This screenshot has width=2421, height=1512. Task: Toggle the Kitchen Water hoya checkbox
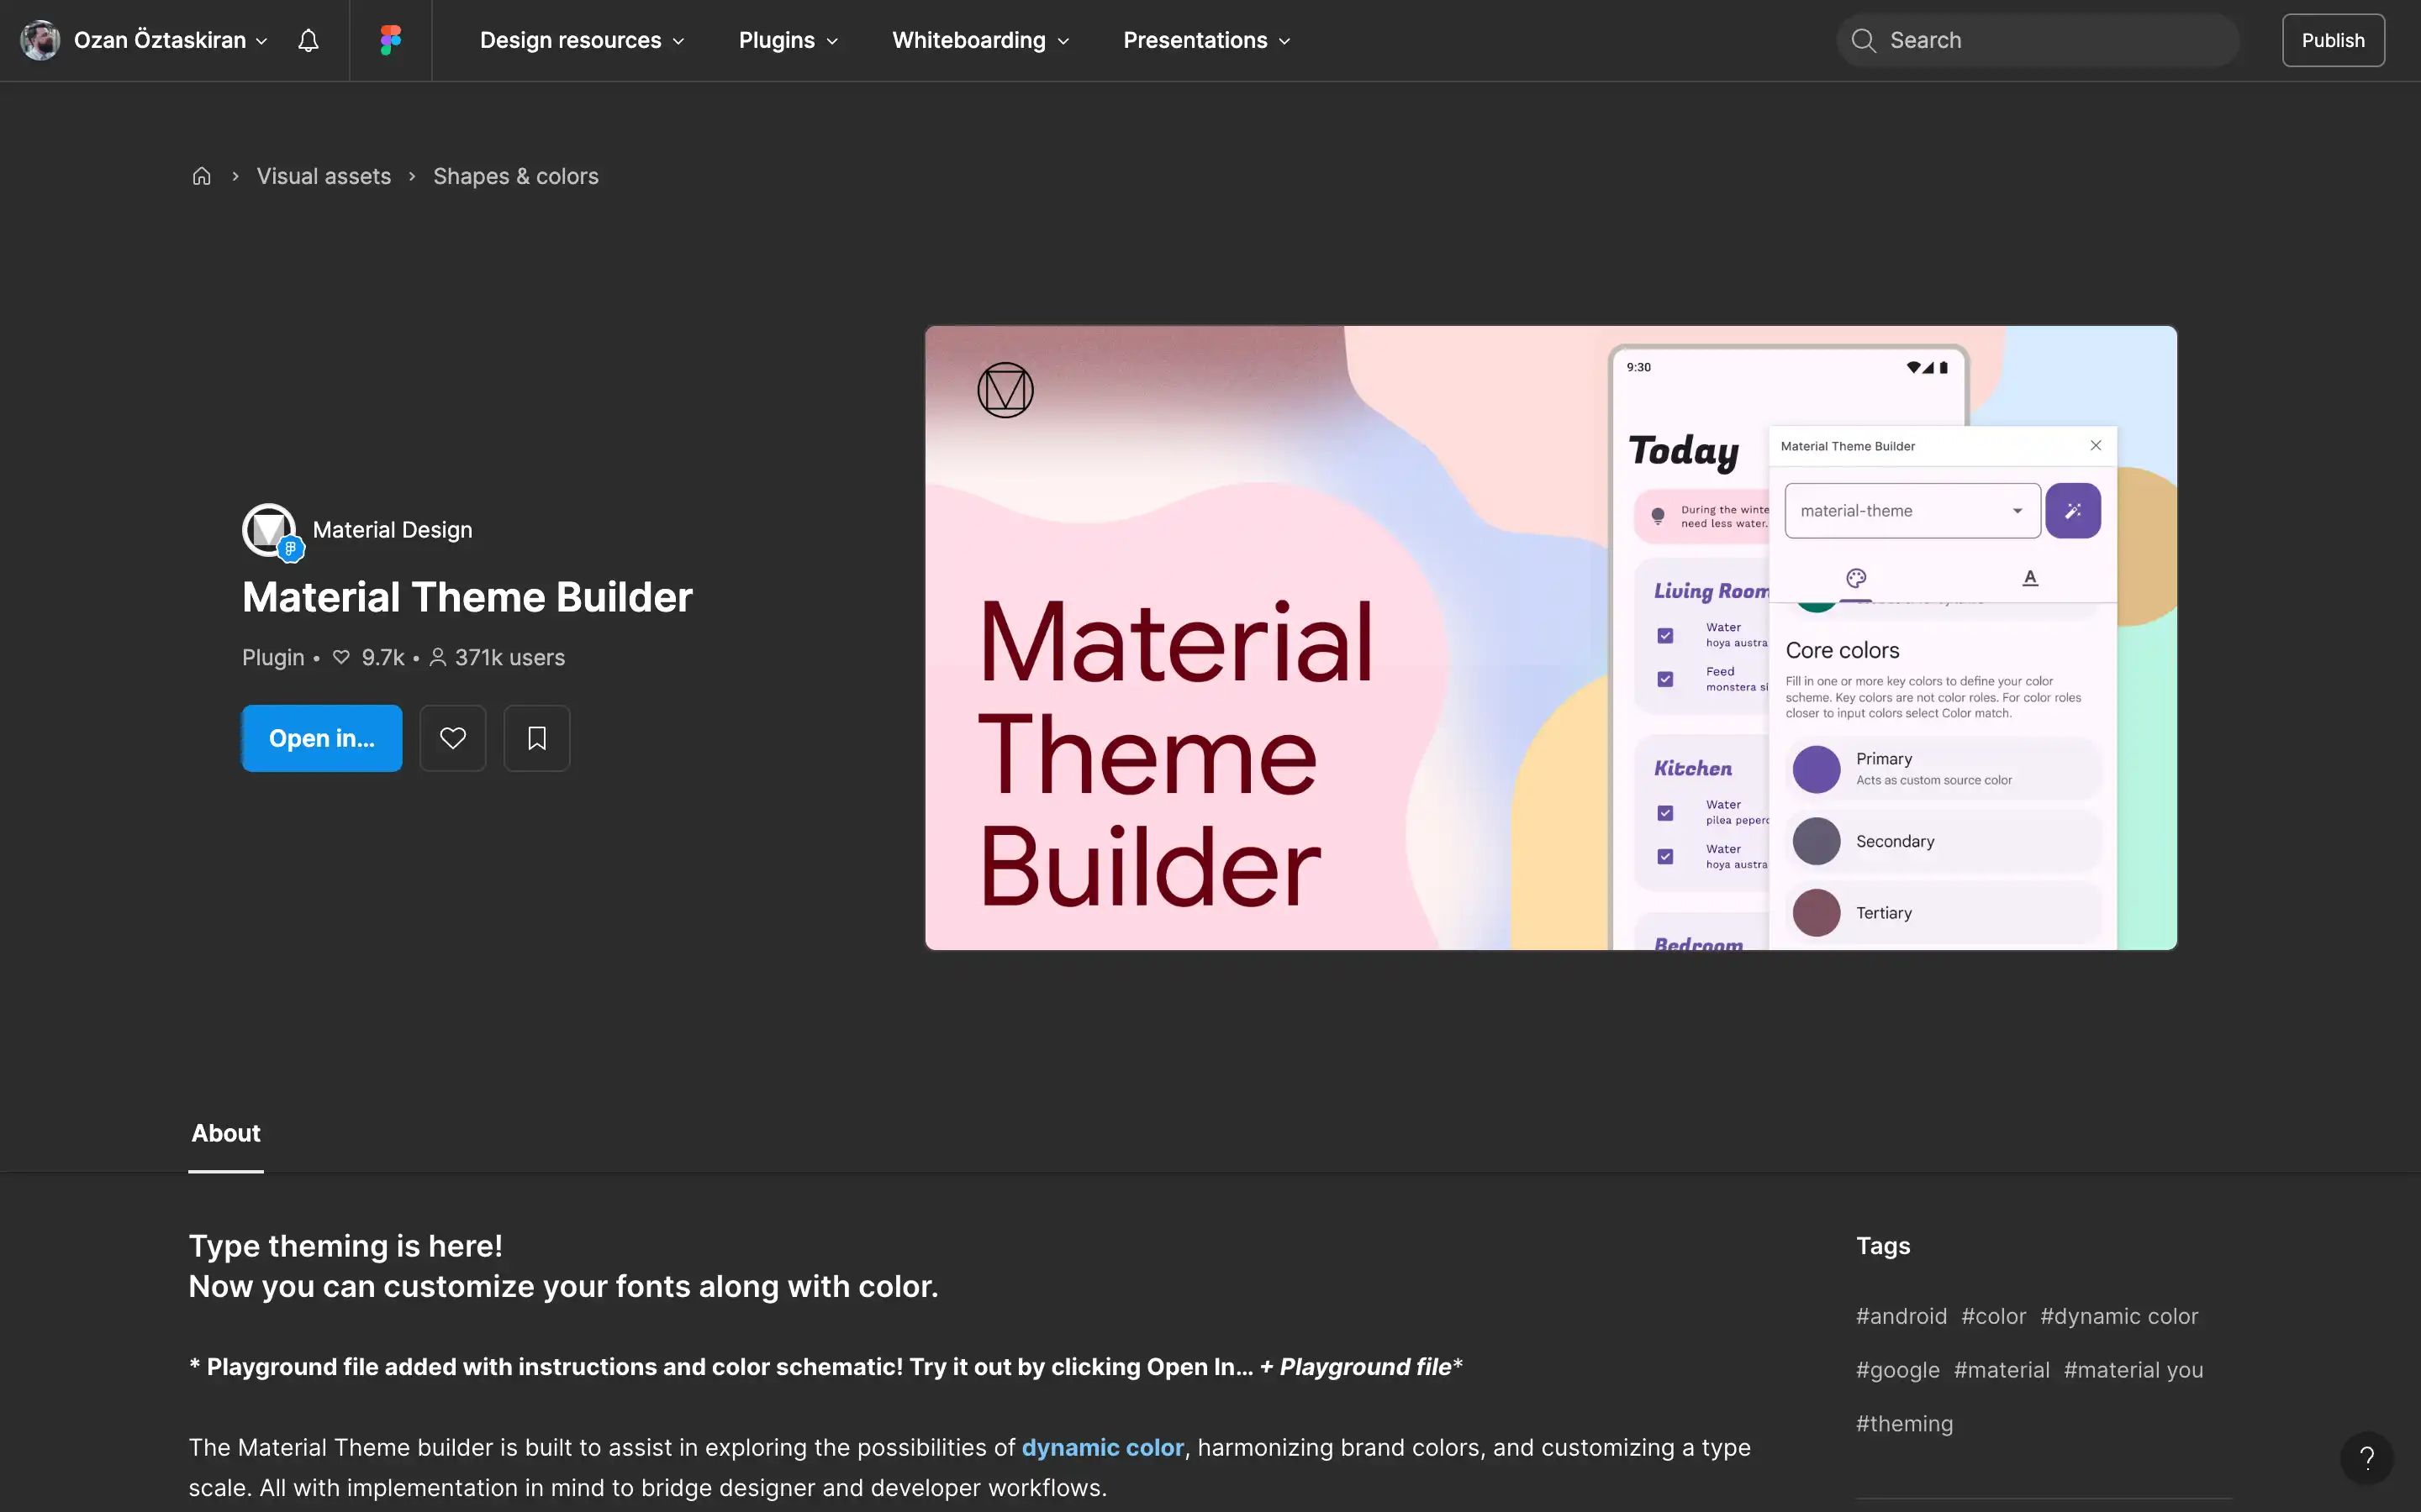(x=1665, y=856)
